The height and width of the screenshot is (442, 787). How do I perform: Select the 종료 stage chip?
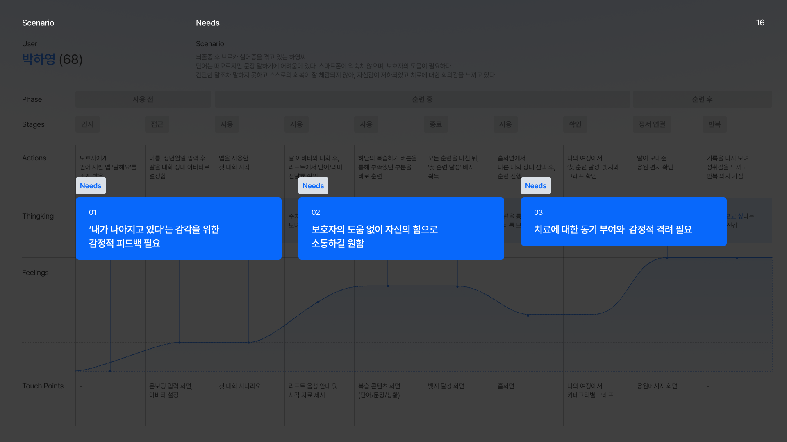(x=436, y=124)
